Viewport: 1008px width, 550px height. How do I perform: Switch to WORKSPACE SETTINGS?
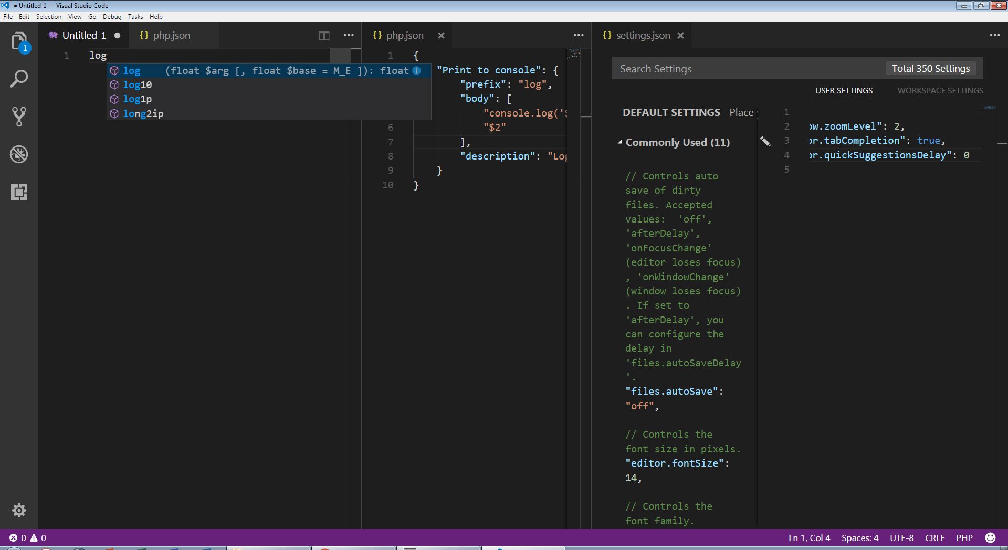click(940, 91)
